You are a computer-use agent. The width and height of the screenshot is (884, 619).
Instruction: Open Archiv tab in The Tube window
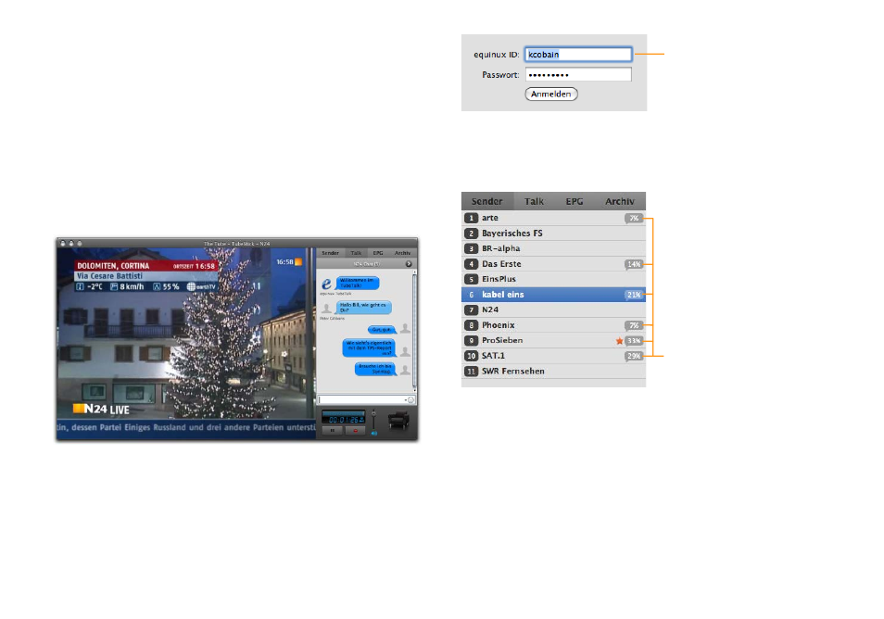point(402,253)
